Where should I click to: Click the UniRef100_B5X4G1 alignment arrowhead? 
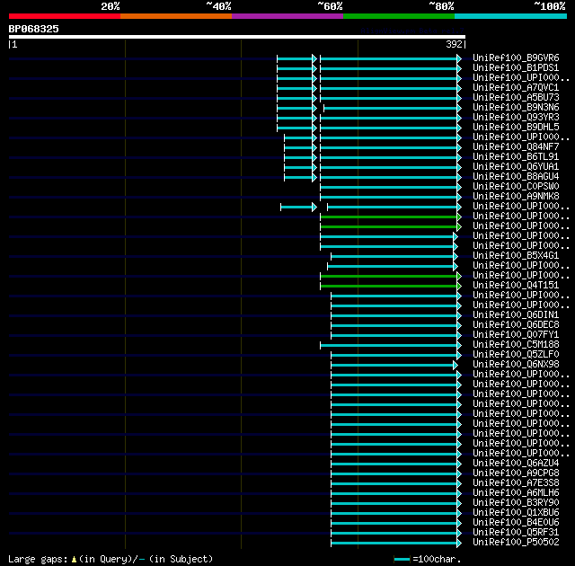click(x=456, y=257)
